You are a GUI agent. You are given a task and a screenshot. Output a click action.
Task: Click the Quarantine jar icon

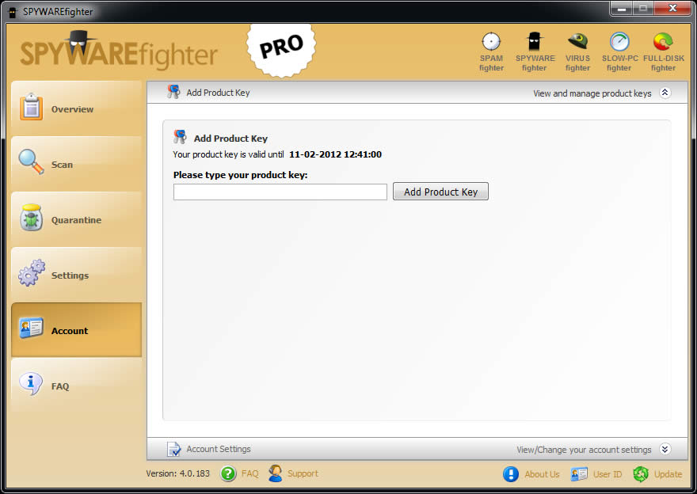click(31, 218)
